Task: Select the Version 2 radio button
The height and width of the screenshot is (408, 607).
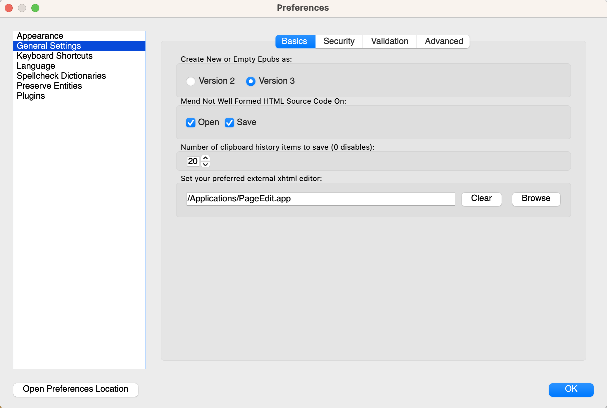Action: (x=191, y=81)
